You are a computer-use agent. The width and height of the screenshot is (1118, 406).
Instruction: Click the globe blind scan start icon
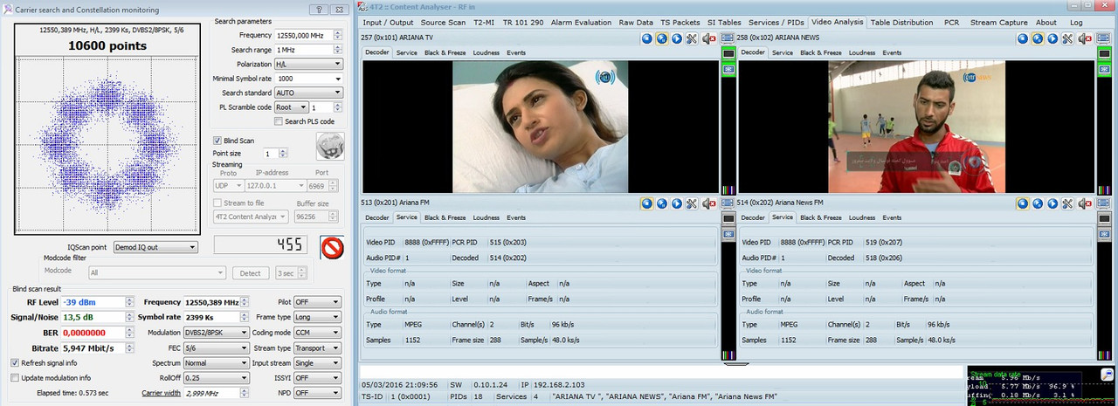pos(329,146)
